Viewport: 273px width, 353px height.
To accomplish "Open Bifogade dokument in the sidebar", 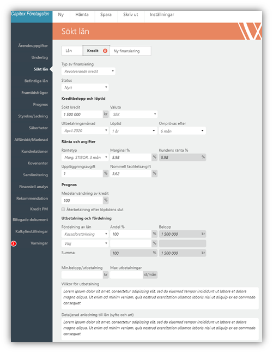I will click(31, 219).
